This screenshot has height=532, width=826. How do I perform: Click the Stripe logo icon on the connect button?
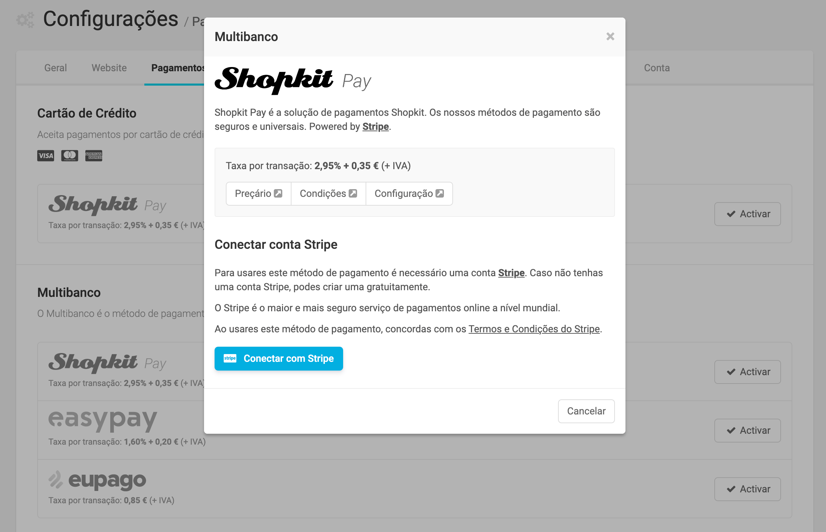(x=230, y=358)
